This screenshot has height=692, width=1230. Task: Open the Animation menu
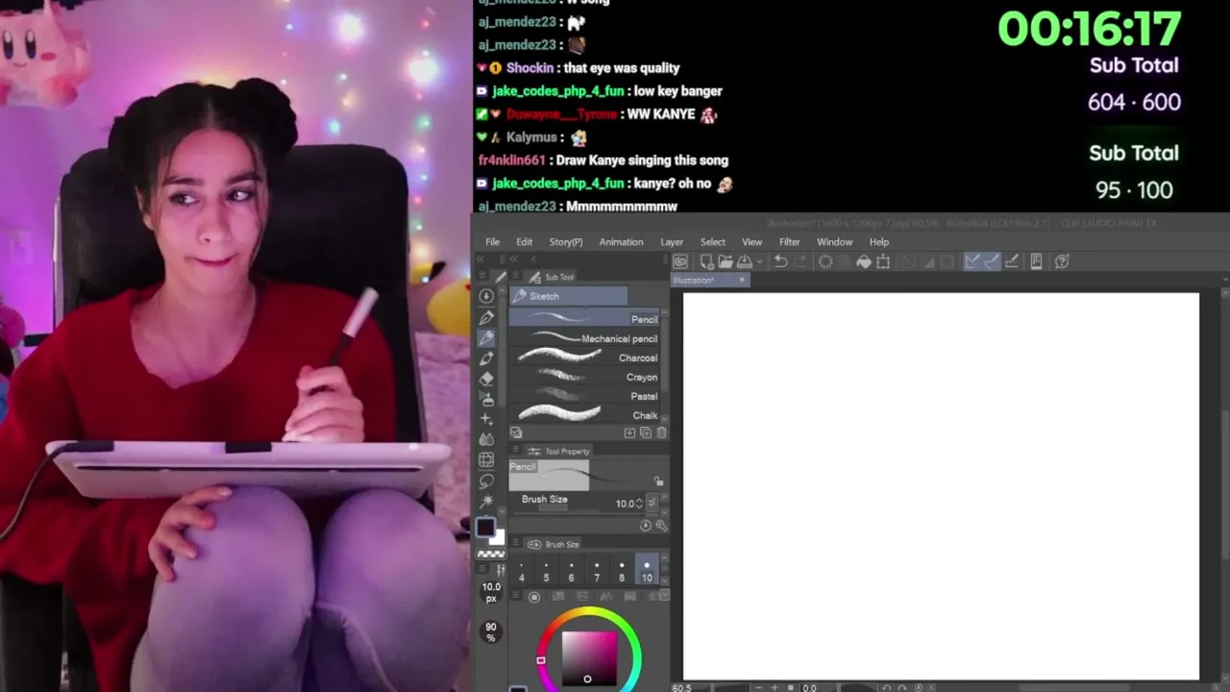click(x=621, y=242)
